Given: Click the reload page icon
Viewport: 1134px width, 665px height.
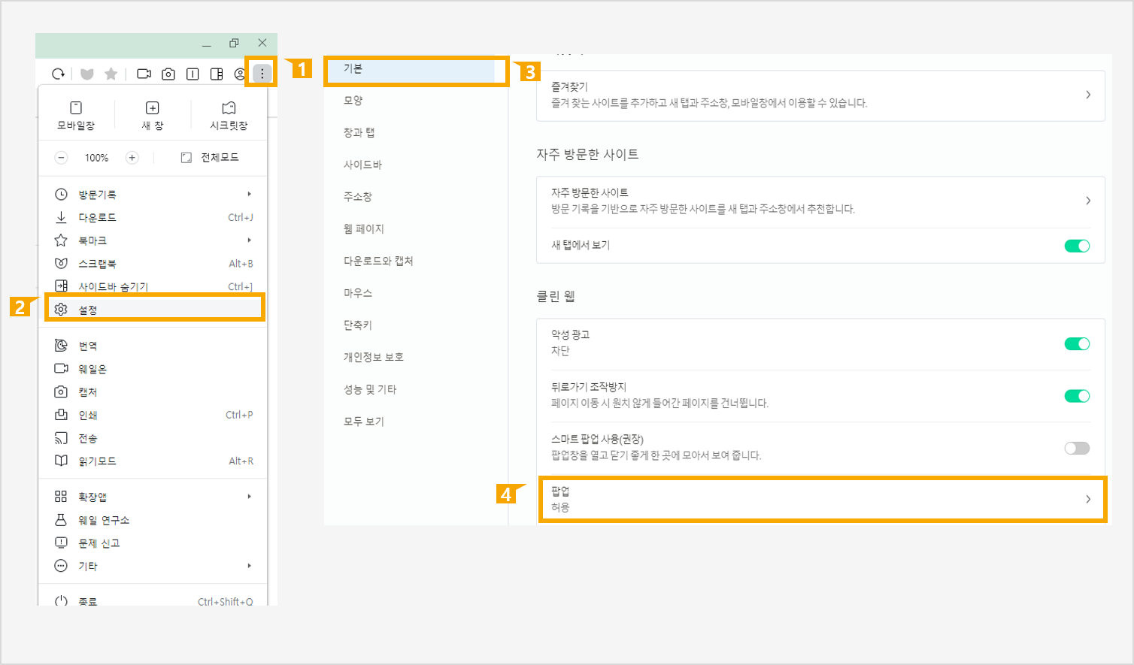Looking at the screenshot, I should [x=58, y=74].
